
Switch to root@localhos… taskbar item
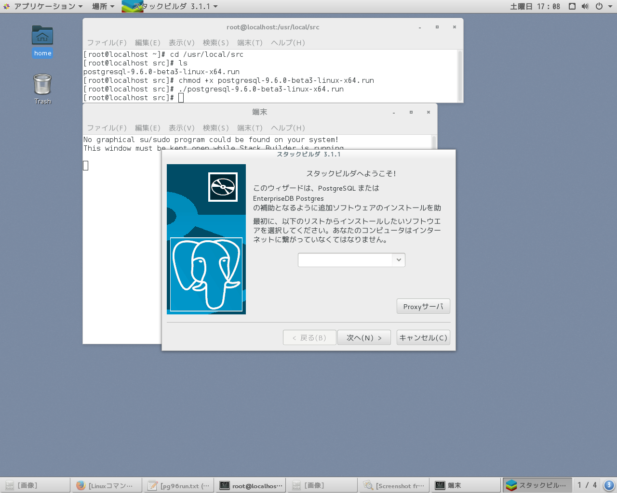pyautogui.click(x=251, y=485)
